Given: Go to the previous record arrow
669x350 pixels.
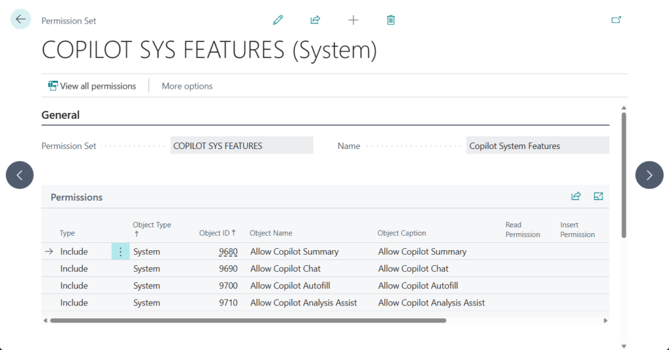Looking at the screenshot, I should pos(20,175).
